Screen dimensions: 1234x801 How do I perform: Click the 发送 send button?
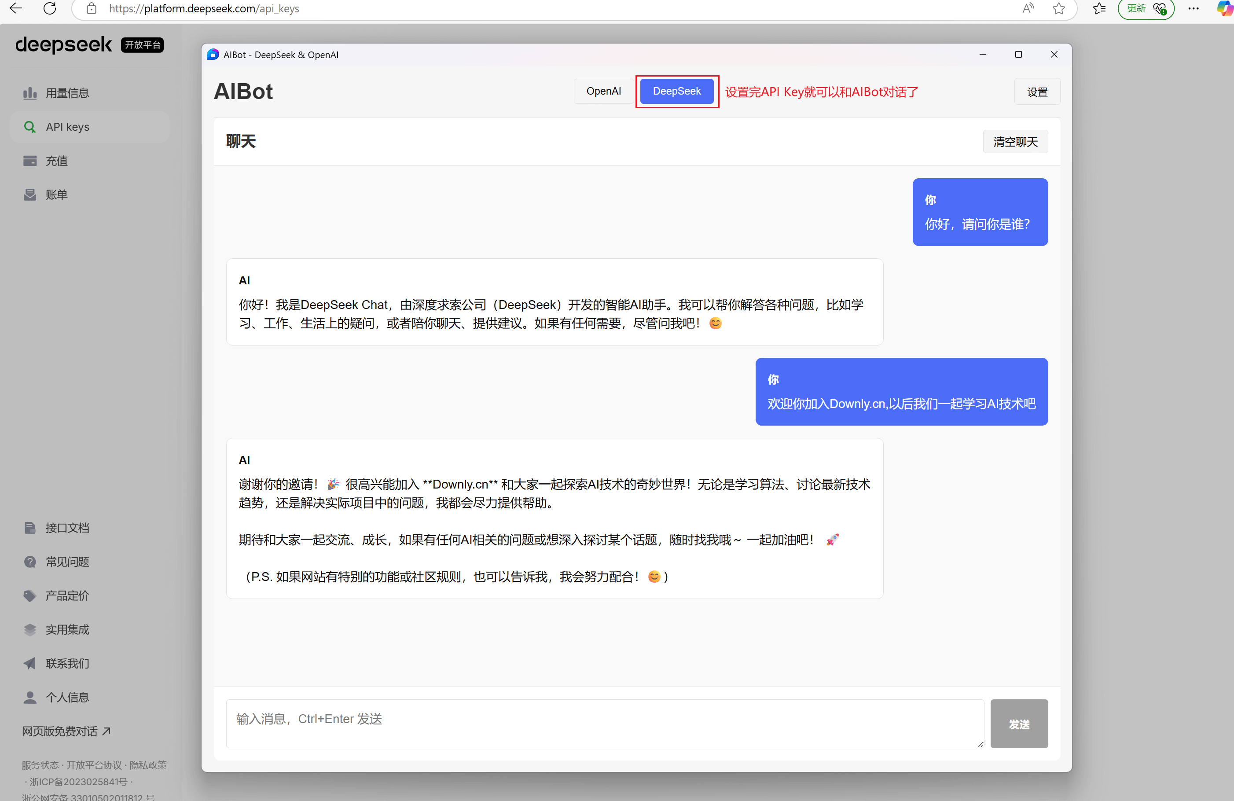[1019, 724]
